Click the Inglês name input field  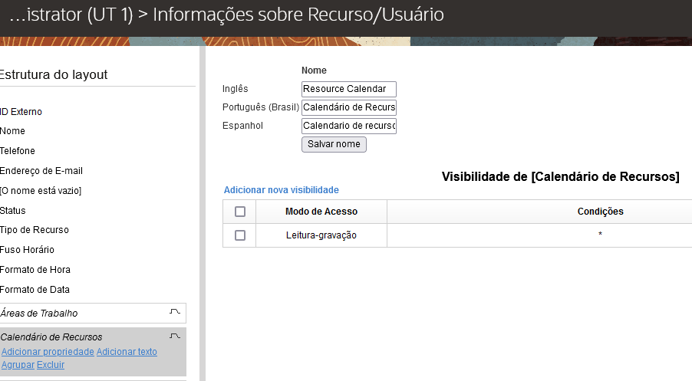[x=348, y=89]
